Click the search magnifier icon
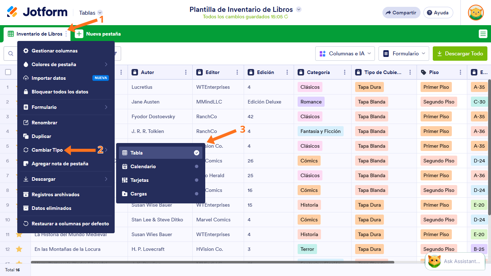The image size is (491, 276). [10, 54]
